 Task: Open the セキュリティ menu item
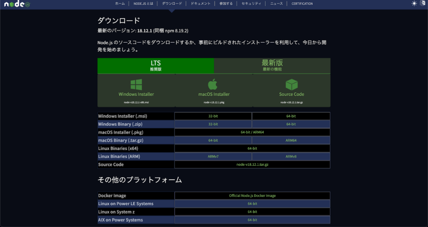click(x=251, y=3)
